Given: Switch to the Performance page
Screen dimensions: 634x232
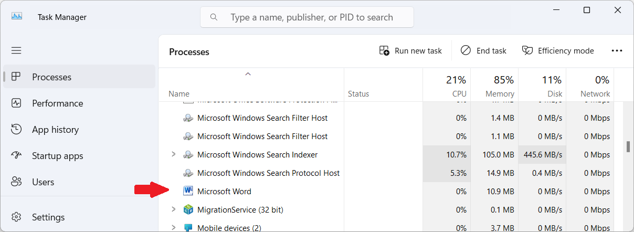Looking at the screenshot, I should [79, 103].
